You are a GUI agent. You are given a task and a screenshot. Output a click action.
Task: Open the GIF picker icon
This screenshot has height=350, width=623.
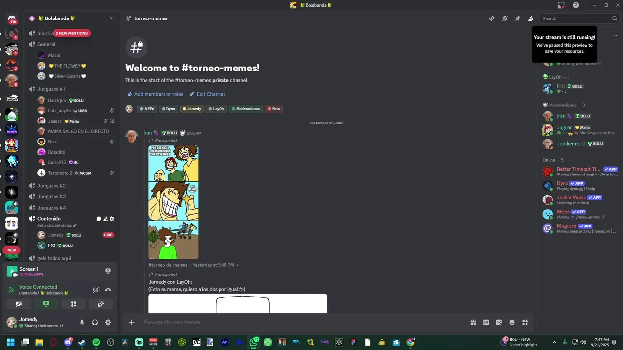click(486, 322)
